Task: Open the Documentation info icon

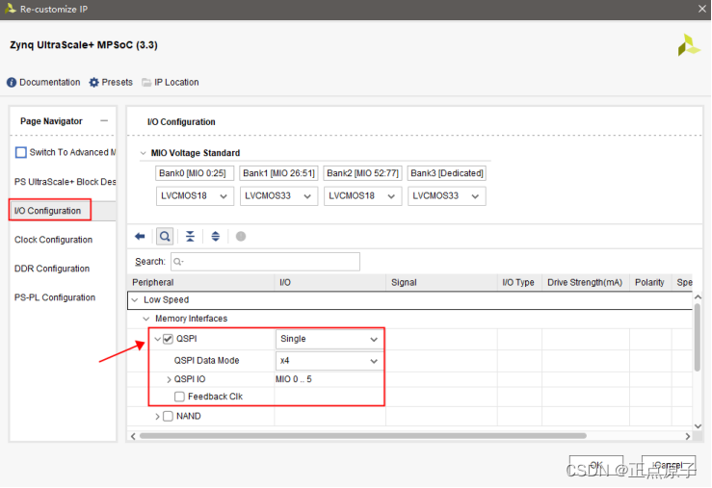Action: click(12, 83)
